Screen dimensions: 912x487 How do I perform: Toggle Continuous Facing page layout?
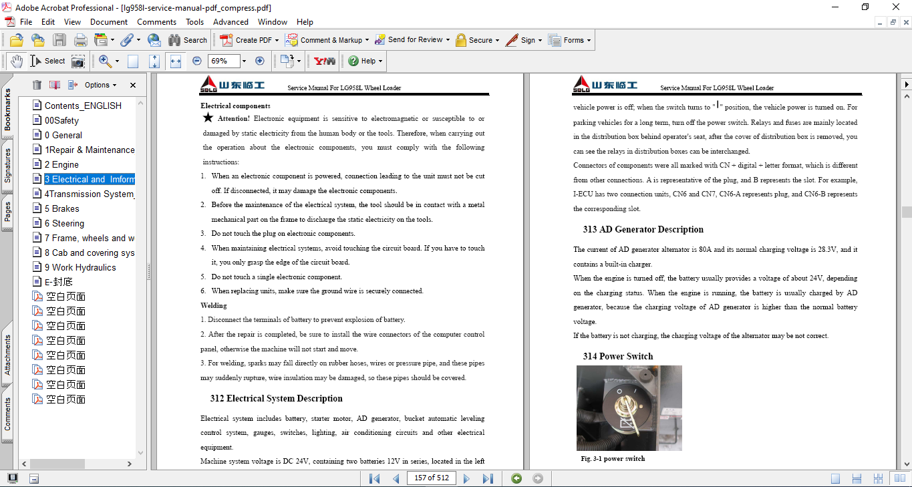coord(879,478)
